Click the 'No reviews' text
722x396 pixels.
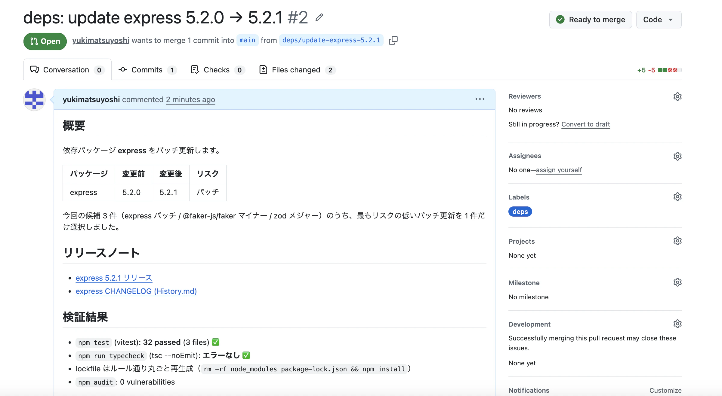point(525,110)
